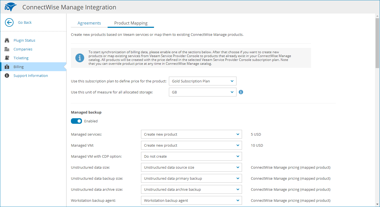Viewport: 380px width, 207px height.
Task: Click the Companies building icon
Action: [7, 49]
